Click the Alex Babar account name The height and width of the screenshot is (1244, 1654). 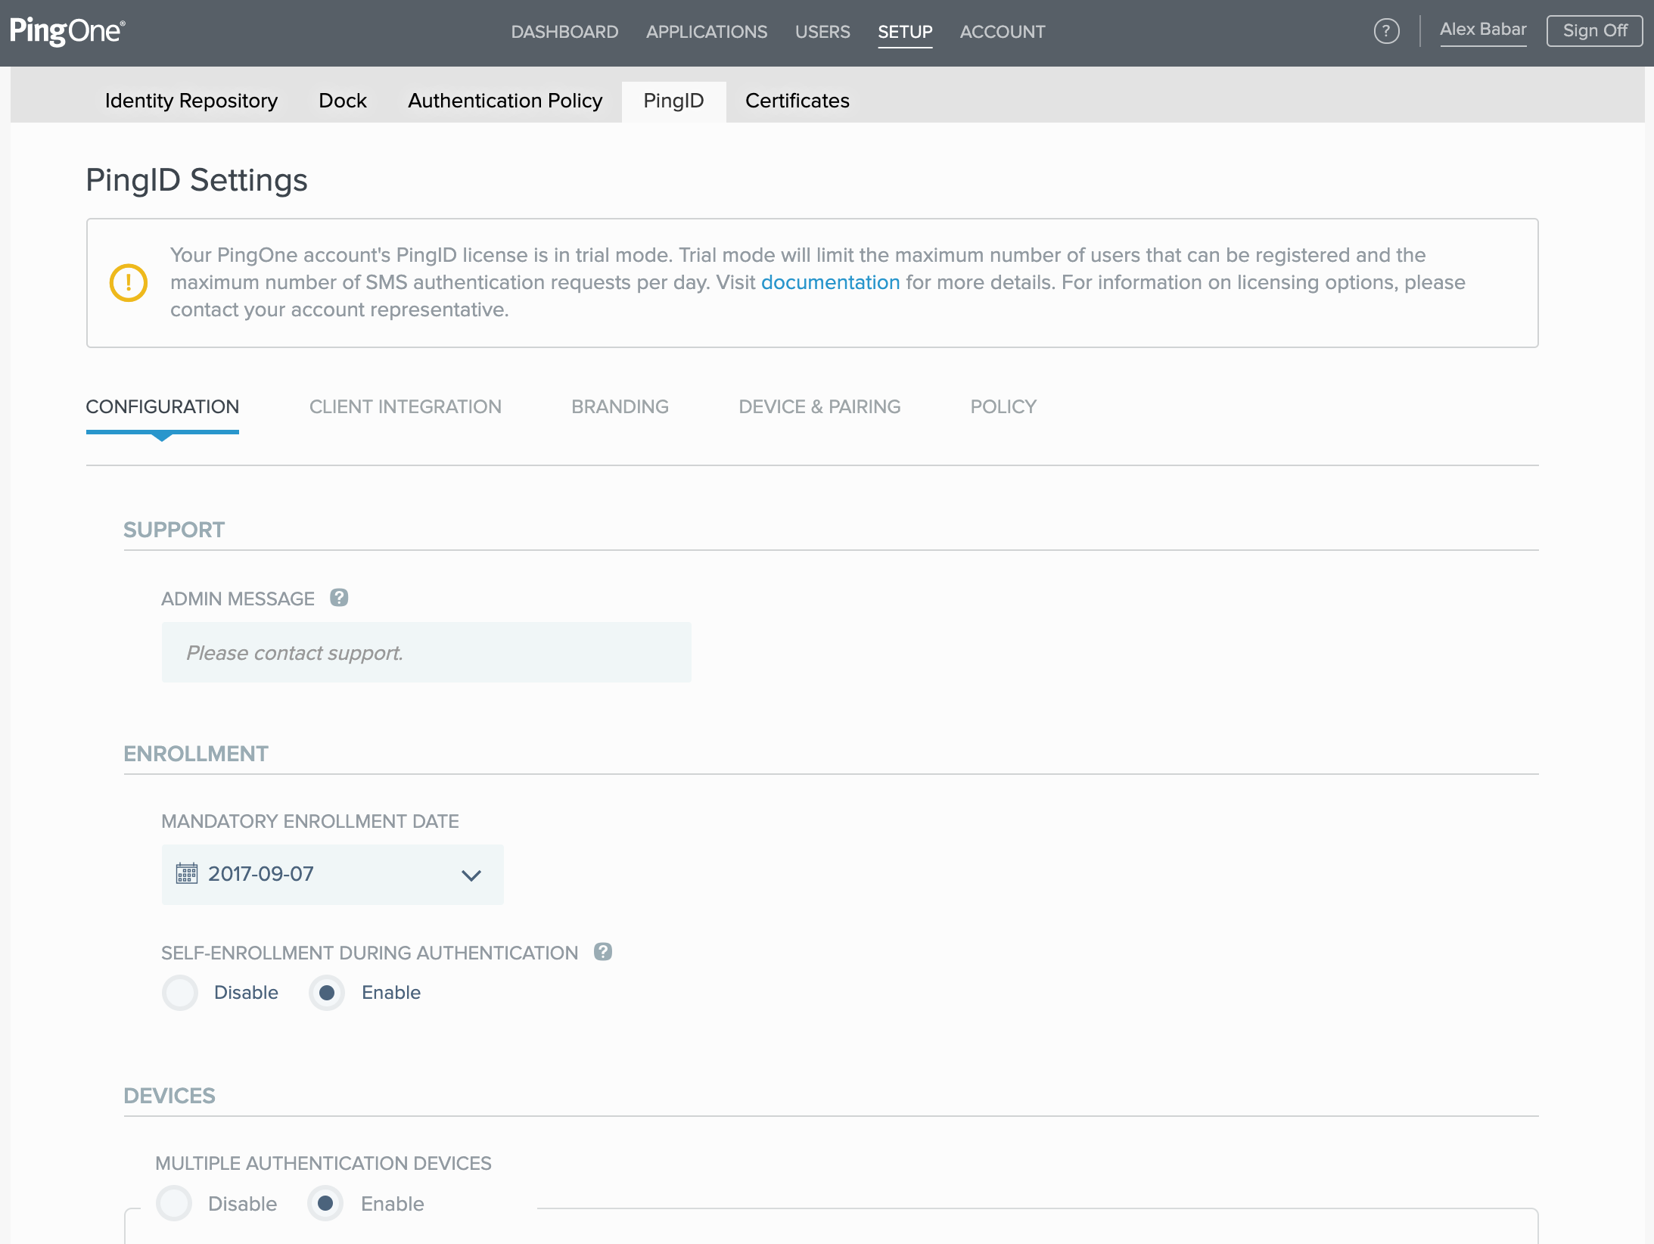[1484, 30]
